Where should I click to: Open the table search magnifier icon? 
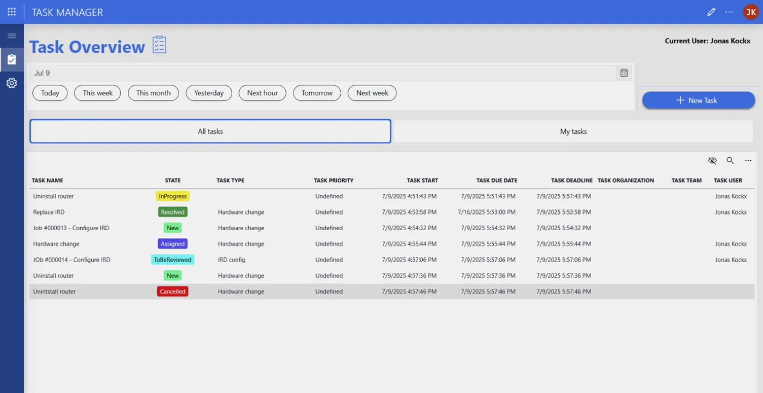click(730, 160)
